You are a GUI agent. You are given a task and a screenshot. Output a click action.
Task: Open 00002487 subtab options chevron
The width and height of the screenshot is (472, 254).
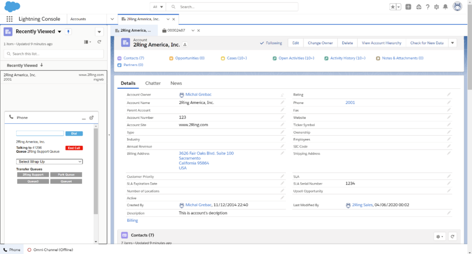pos(193,31)
